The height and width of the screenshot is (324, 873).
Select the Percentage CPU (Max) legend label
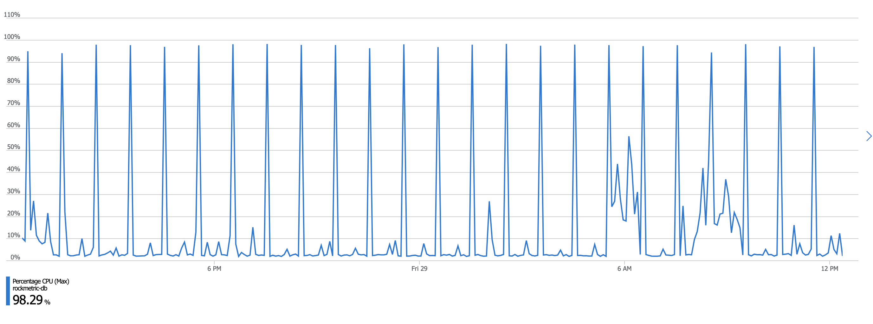tap(41, 281)
